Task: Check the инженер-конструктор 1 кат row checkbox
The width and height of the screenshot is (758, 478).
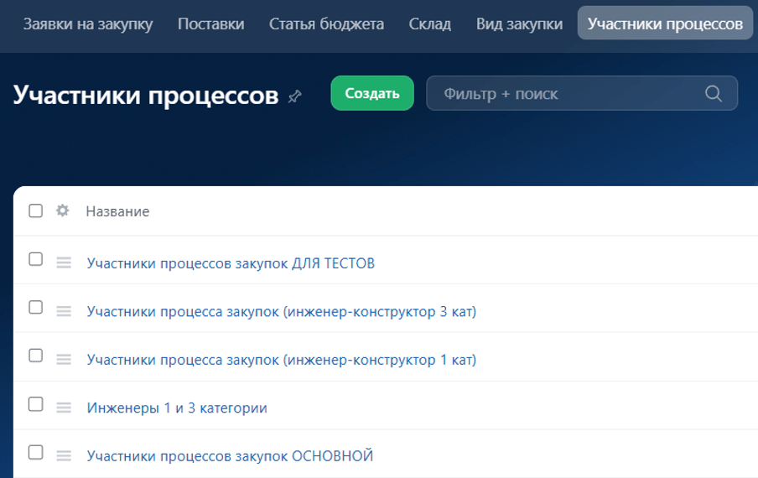Action: (35, 356)
